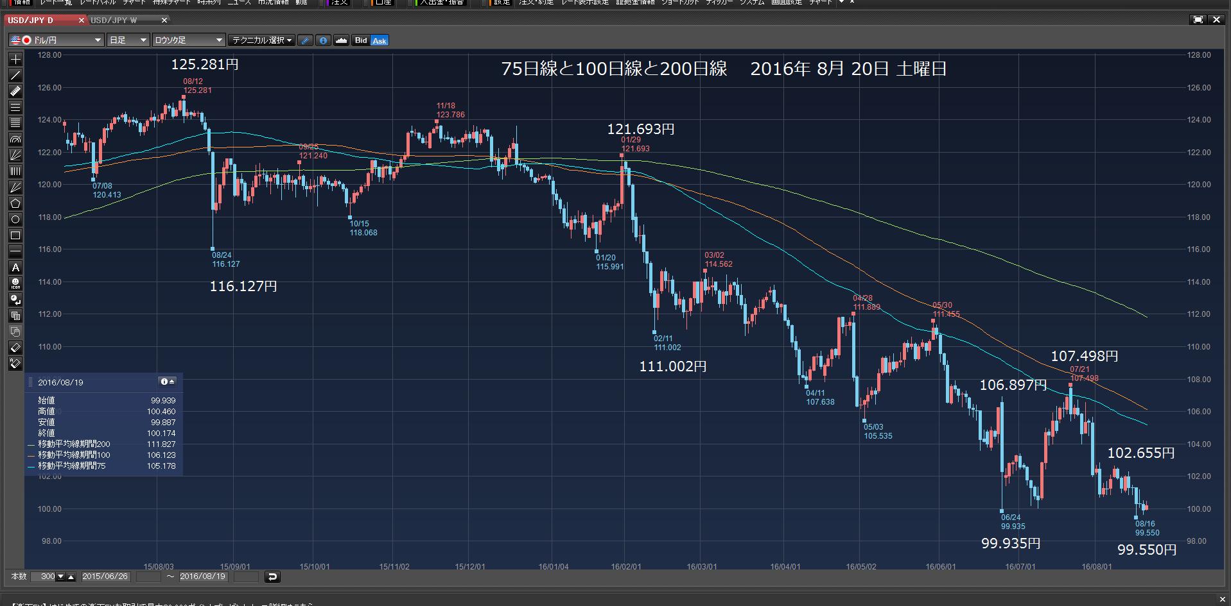Click the 高値 value 100.460
This screenshot has width=1231, height=606.
click(x=161, y=411)
